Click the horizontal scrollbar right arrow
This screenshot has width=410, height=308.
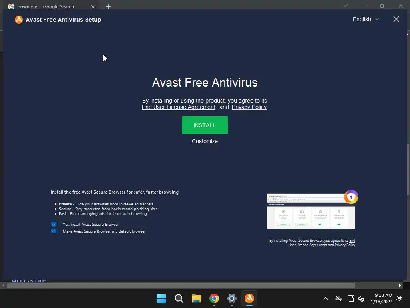click(400, 286)
